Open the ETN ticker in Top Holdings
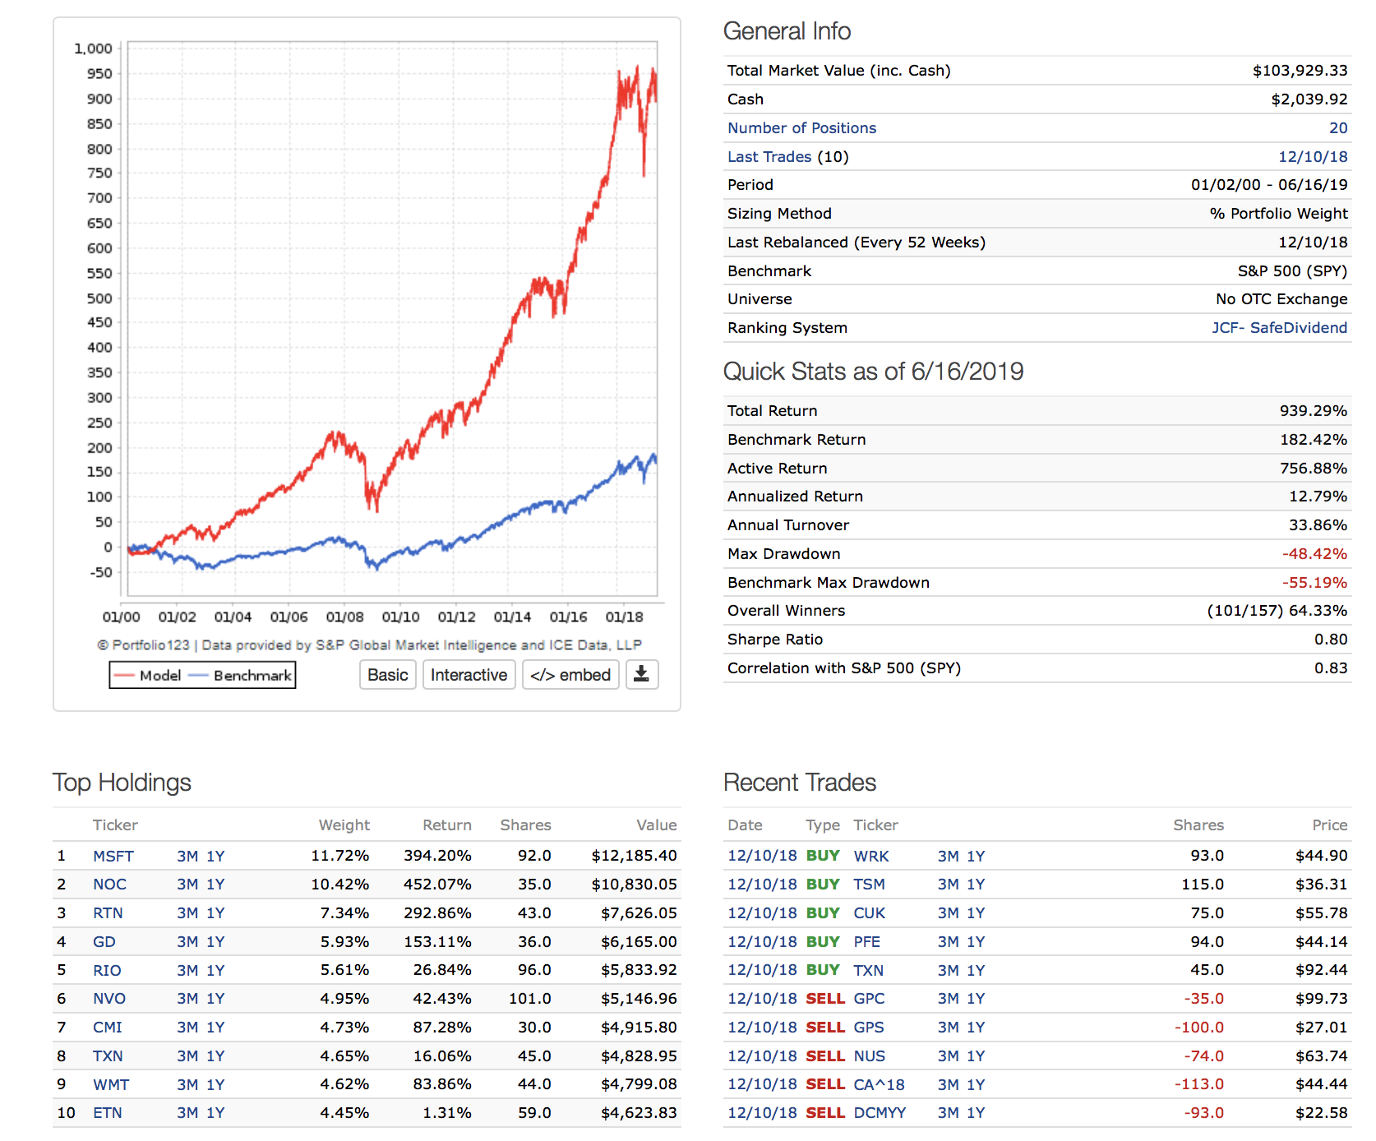The width and height of the screenshot is (1376, 1141). pos(107,1113)
